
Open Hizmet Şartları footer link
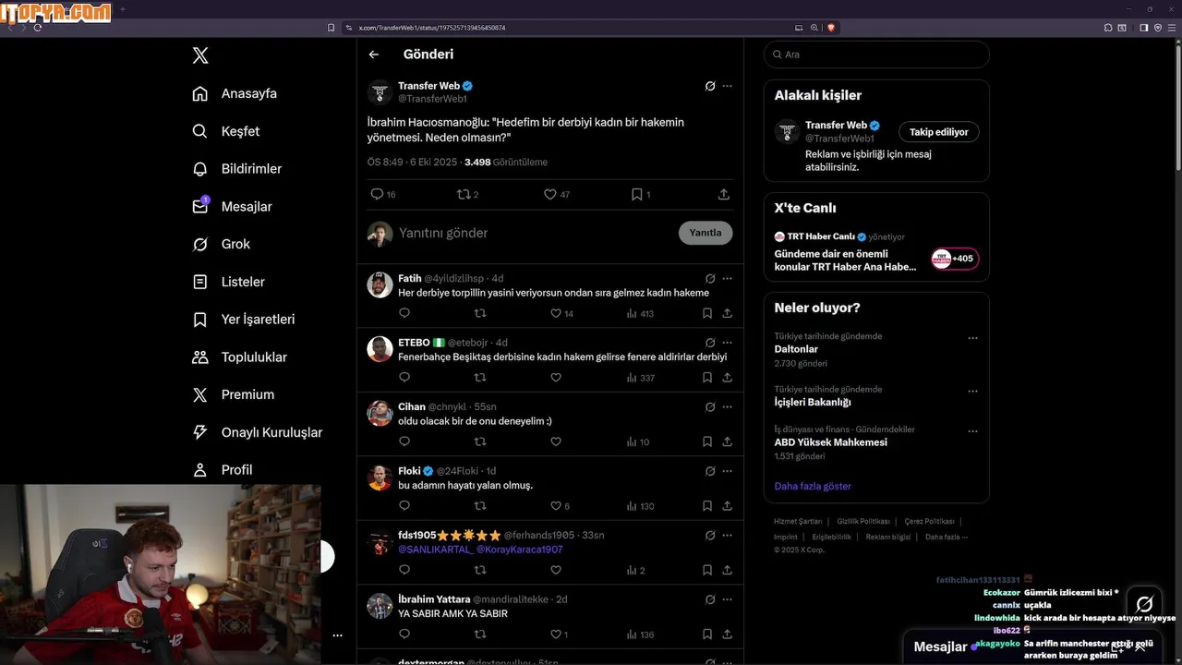click(798, 522)
